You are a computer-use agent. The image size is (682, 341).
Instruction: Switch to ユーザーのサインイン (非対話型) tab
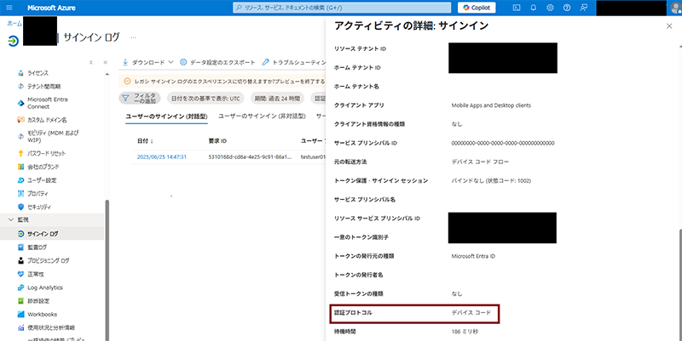(263, 116)
